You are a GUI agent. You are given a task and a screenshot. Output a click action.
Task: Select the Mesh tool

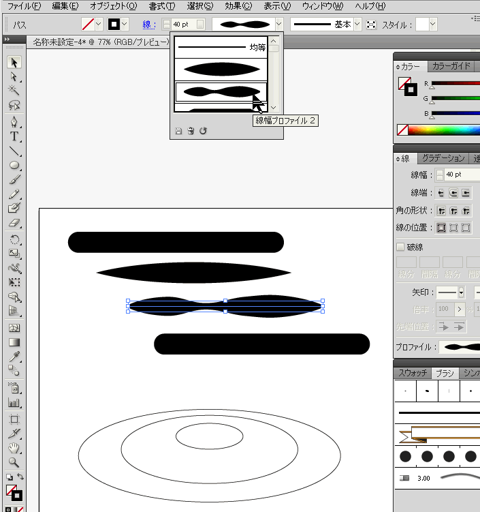tap(14, 328)
